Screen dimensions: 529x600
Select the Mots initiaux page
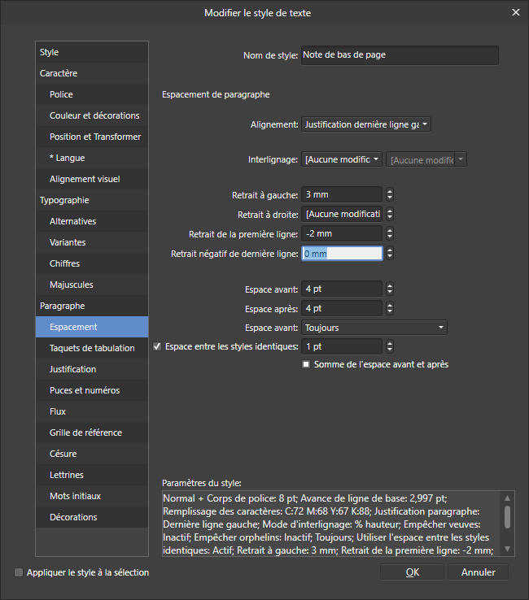point(92,496)
